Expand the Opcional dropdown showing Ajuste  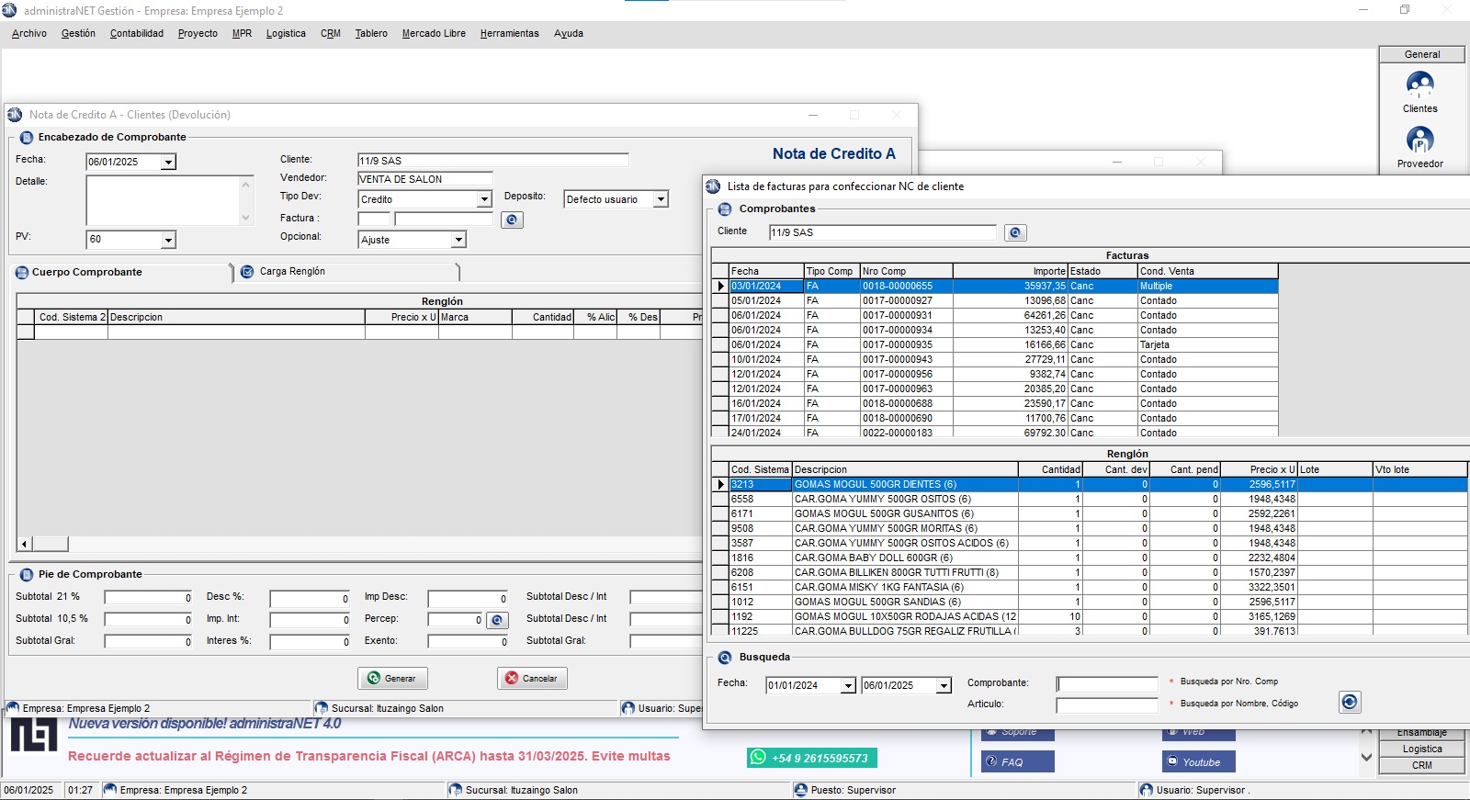point(458,240)
